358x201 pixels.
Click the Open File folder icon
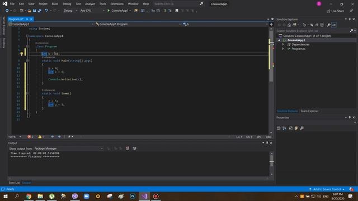tap(29, 11)
